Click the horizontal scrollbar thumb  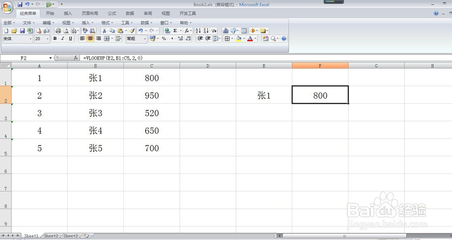point(344,236)
